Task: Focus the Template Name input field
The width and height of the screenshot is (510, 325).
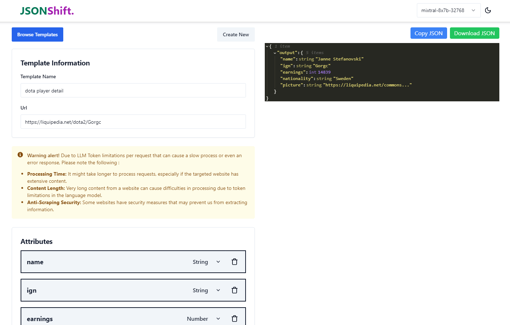Action: point(133,90)
